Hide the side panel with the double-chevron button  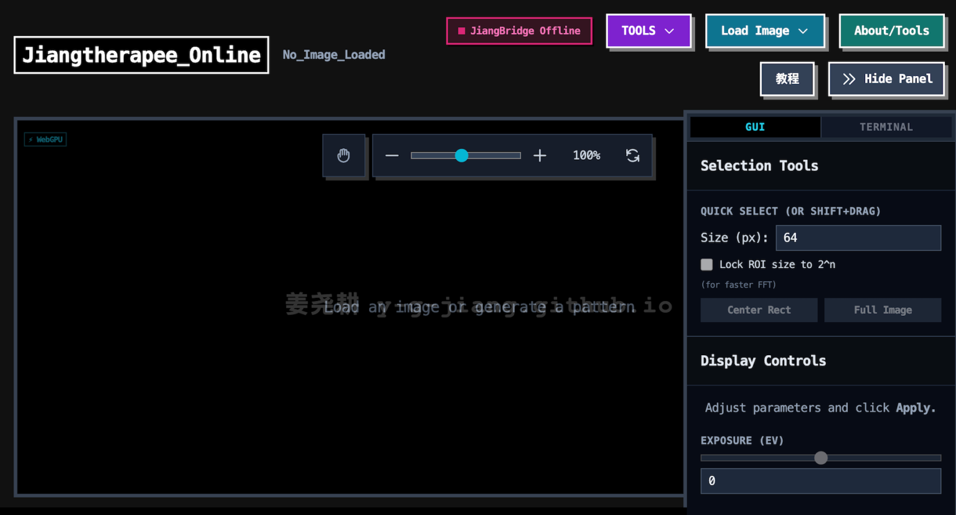(886, 79)
